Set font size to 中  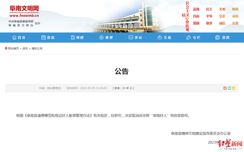[128, 88]
